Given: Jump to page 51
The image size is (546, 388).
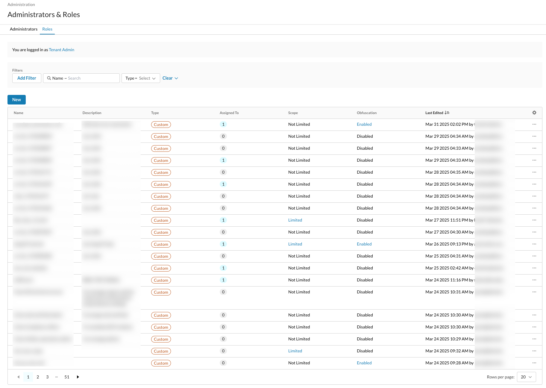Looking at the screenshot, I should (x=67, y=377).
